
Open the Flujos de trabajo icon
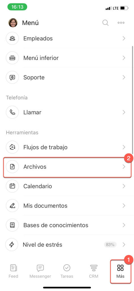12,147
